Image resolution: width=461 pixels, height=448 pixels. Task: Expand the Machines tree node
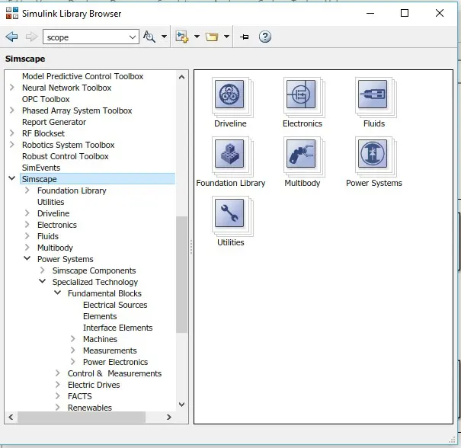tap(73, 339)
